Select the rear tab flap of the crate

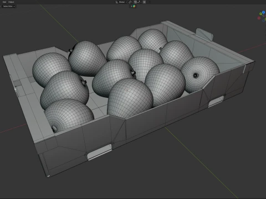(204, 34)
